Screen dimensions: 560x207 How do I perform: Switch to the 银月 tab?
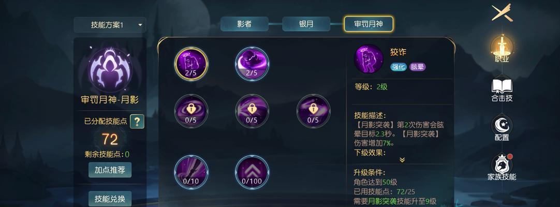click(306, 24)
